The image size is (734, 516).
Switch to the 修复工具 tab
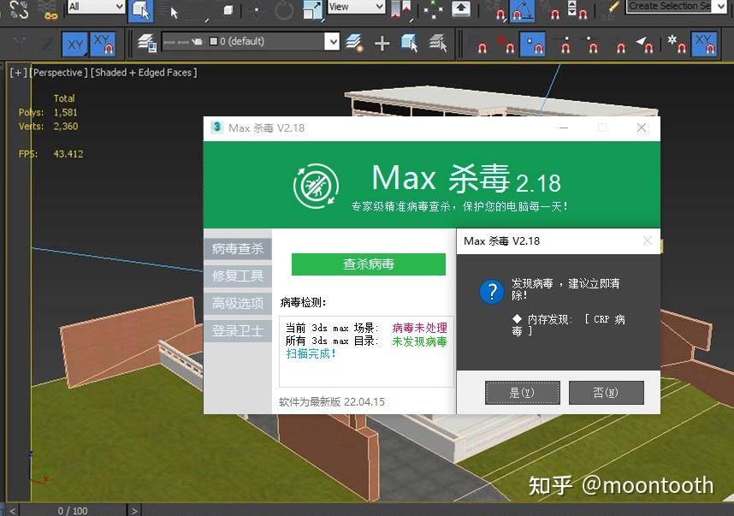pos(237,276)
